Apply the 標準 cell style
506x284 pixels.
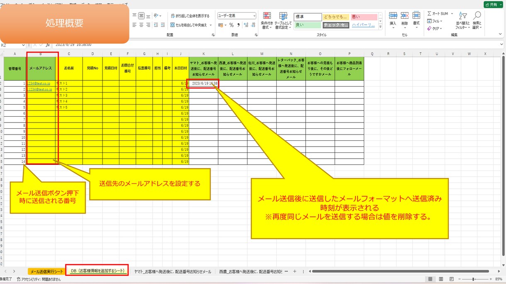pyautogui.click(x=308, y=17)
